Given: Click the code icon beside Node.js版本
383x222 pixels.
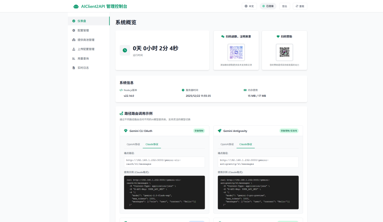Looking at the screenshot, I should [121, 90].
